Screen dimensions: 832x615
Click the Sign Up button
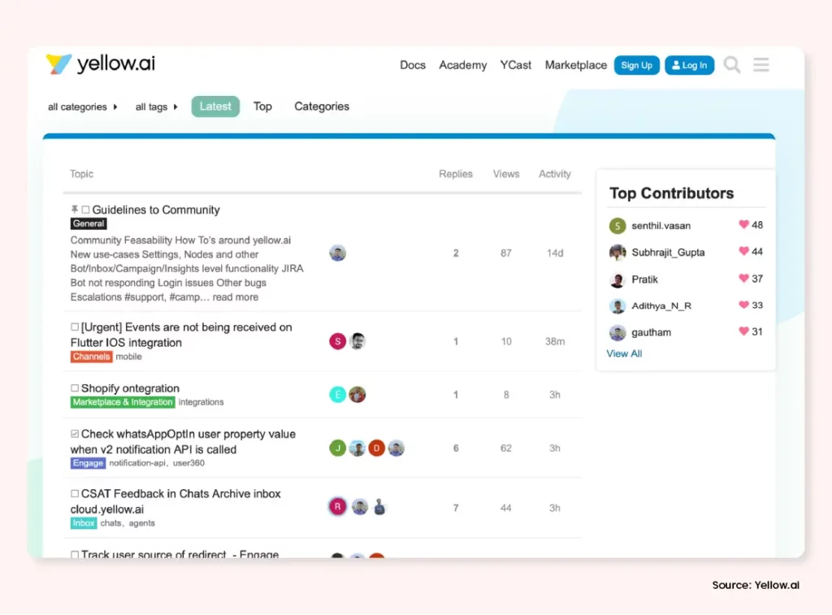point(637,65)
